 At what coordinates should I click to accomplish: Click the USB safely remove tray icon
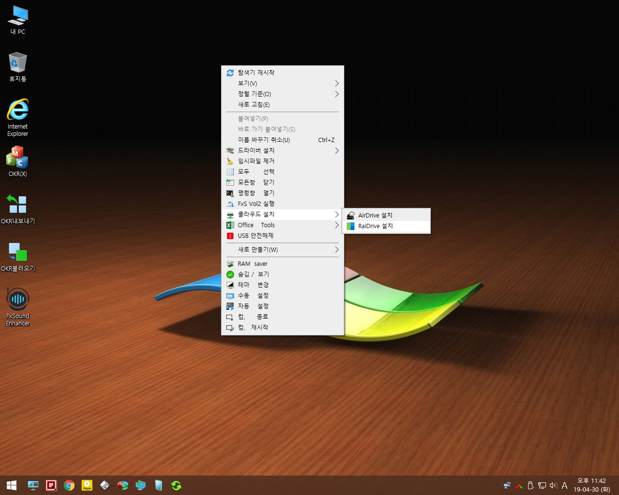531,485
